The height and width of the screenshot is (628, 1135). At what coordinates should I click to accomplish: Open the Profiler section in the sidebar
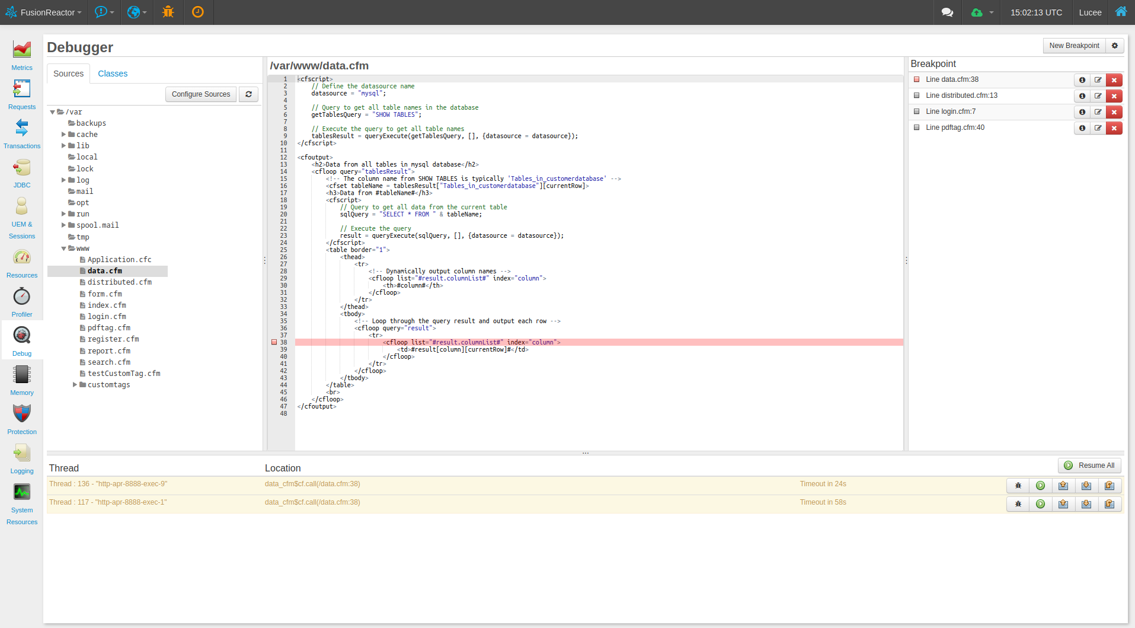pos(22,302)
